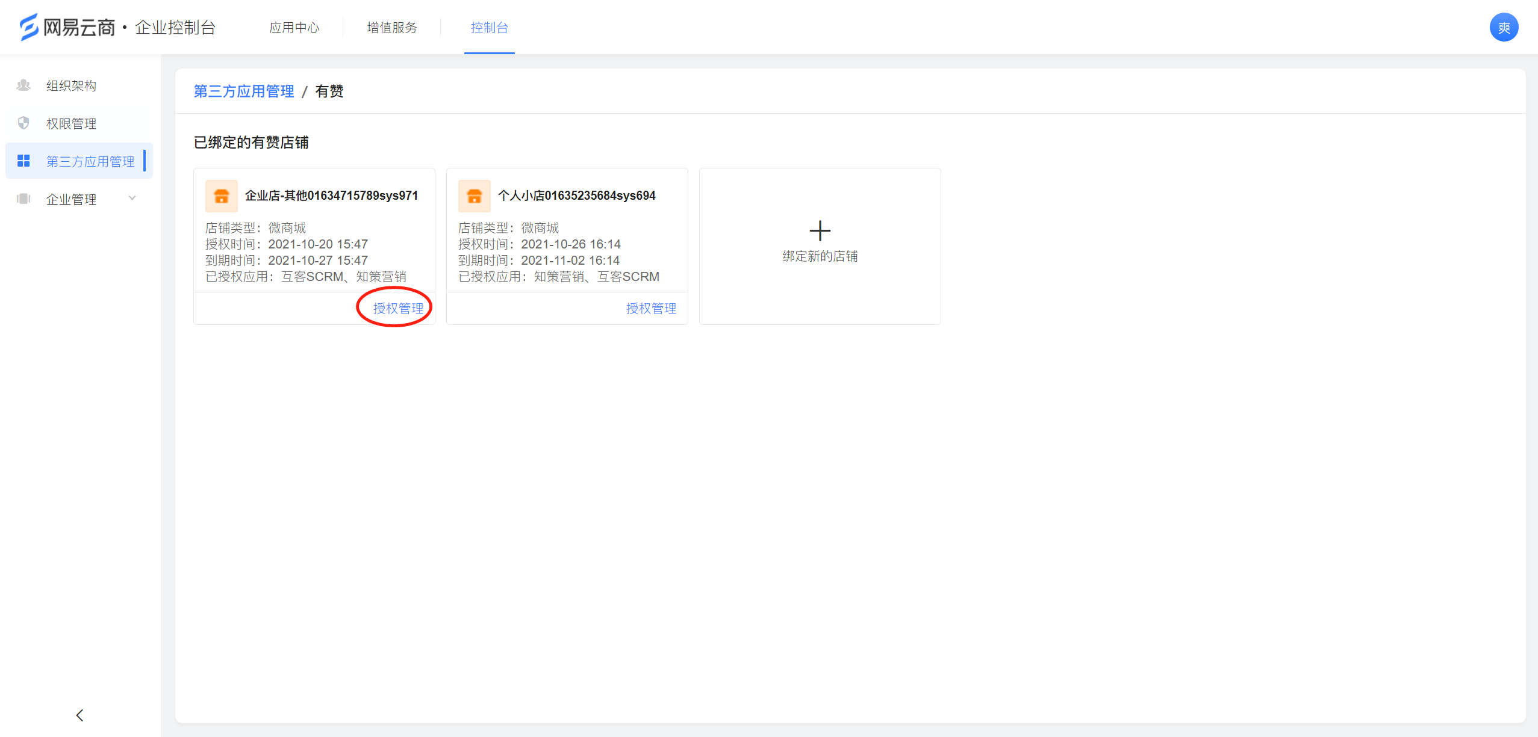Click 授权时间 2021-10-26 16:14 text

pyautogui.click(x=540, y=244)
